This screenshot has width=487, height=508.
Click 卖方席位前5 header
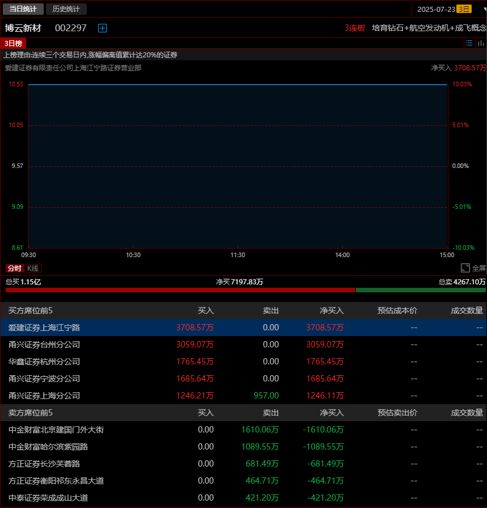click(31, 413)
